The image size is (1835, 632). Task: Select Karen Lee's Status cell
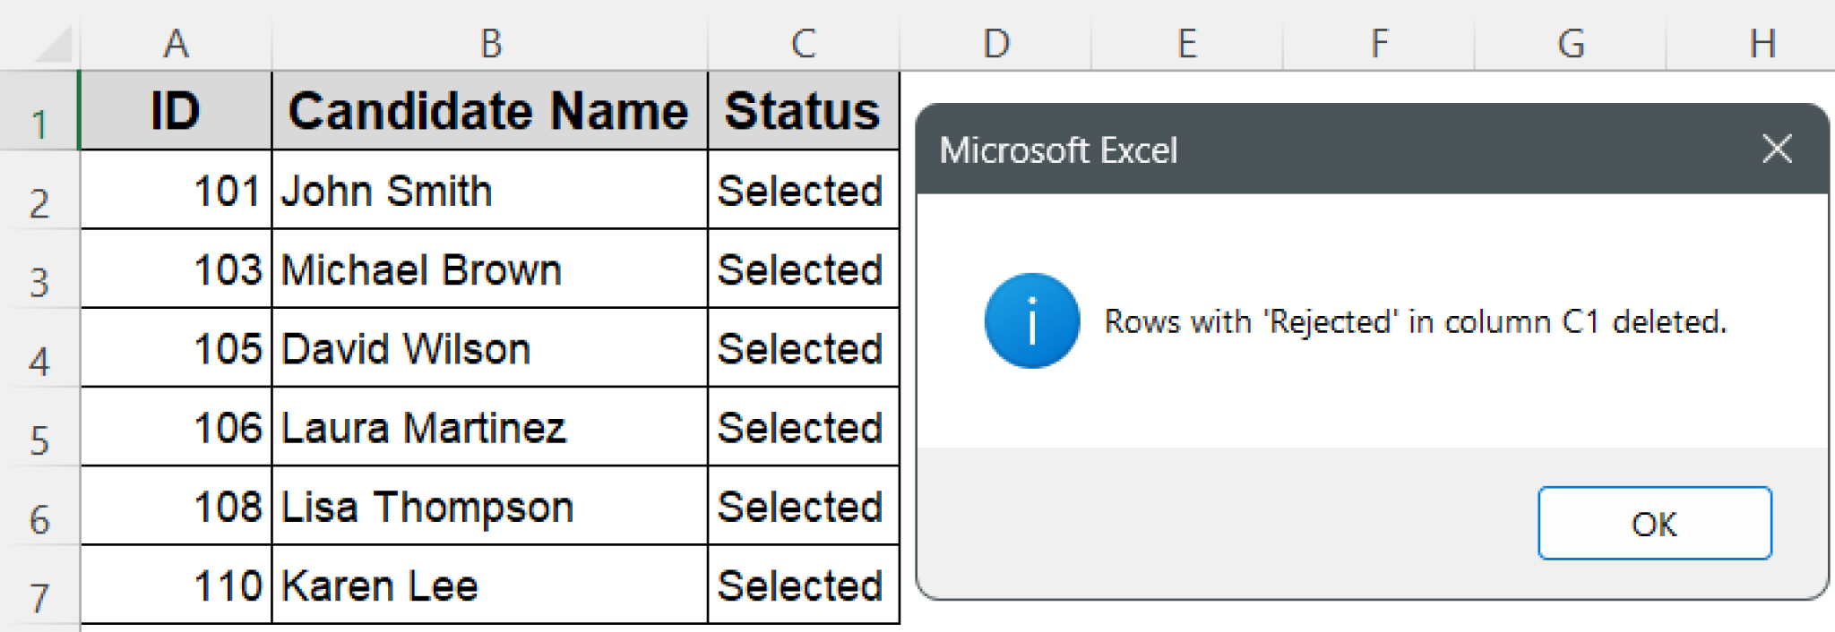(803, 585)
